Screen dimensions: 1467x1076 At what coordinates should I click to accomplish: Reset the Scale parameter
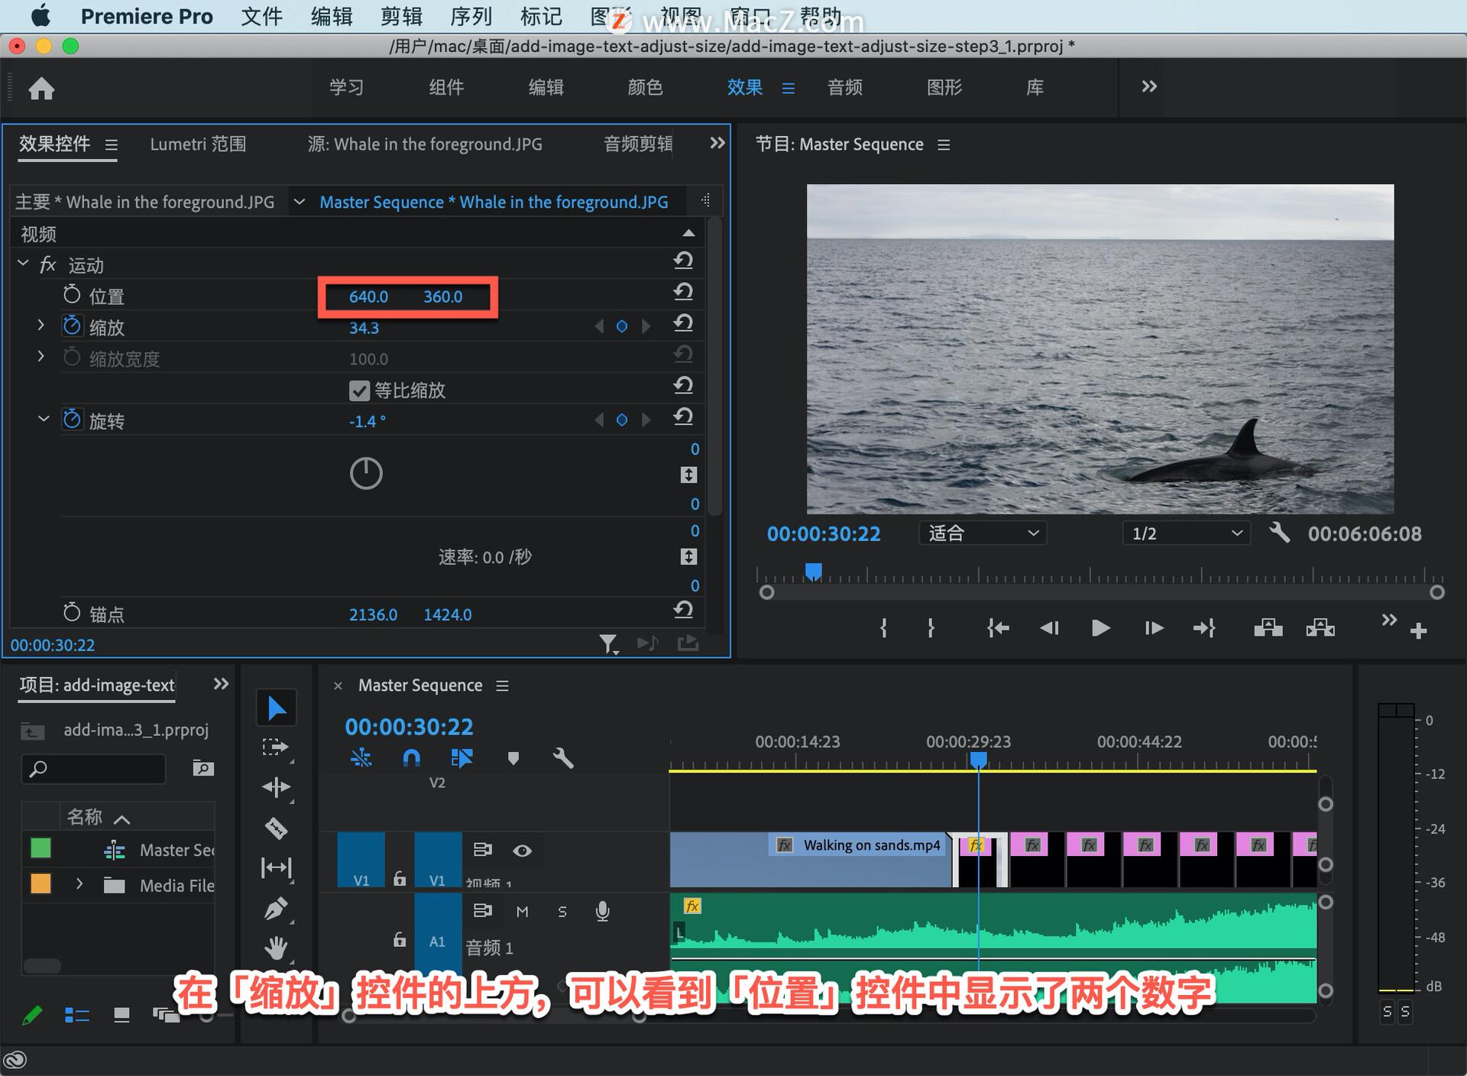(684, 323)
